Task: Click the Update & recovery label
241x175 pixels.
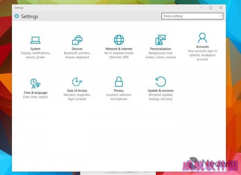Action: [161, 91]
